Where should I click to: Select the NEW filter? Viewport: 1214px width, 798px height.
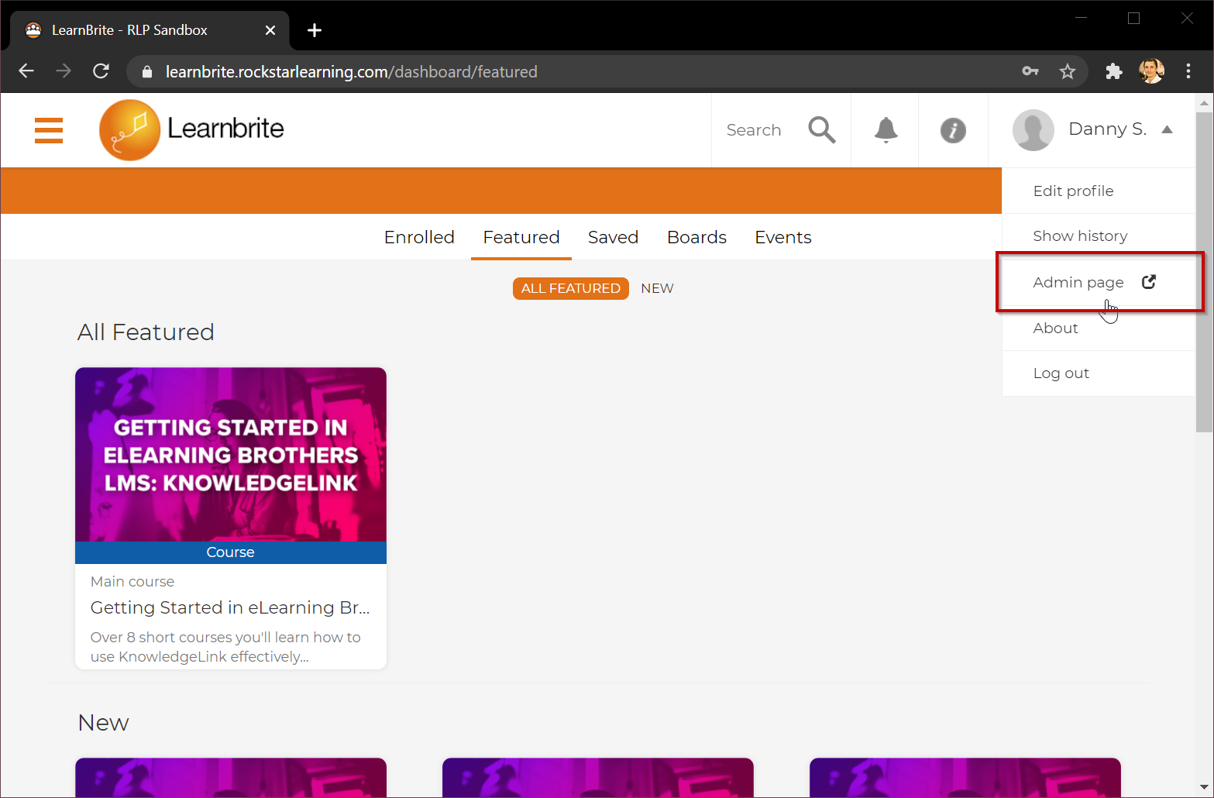click(657, 288)
